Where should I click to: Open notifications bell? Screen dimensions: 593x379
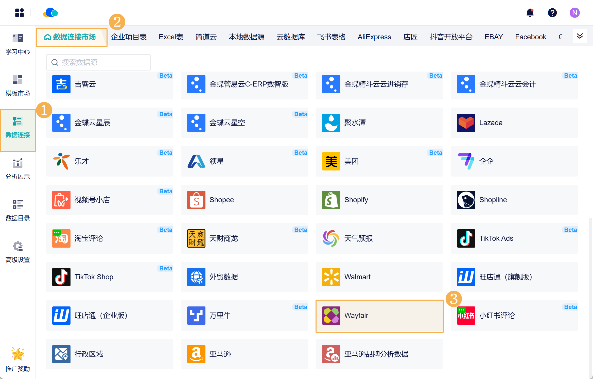point(530,12)
